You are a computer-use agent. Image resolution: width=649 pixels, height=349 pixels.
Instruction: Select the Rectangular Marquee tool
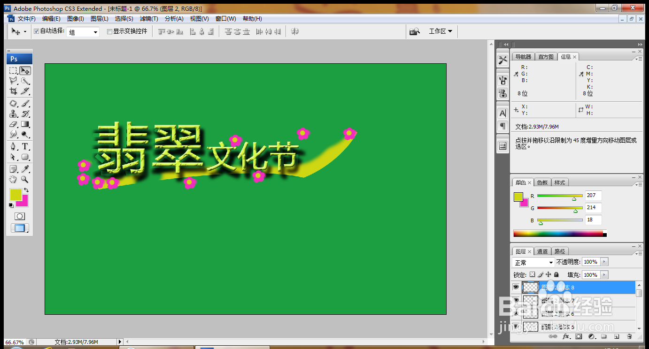[x=13, y=70]
